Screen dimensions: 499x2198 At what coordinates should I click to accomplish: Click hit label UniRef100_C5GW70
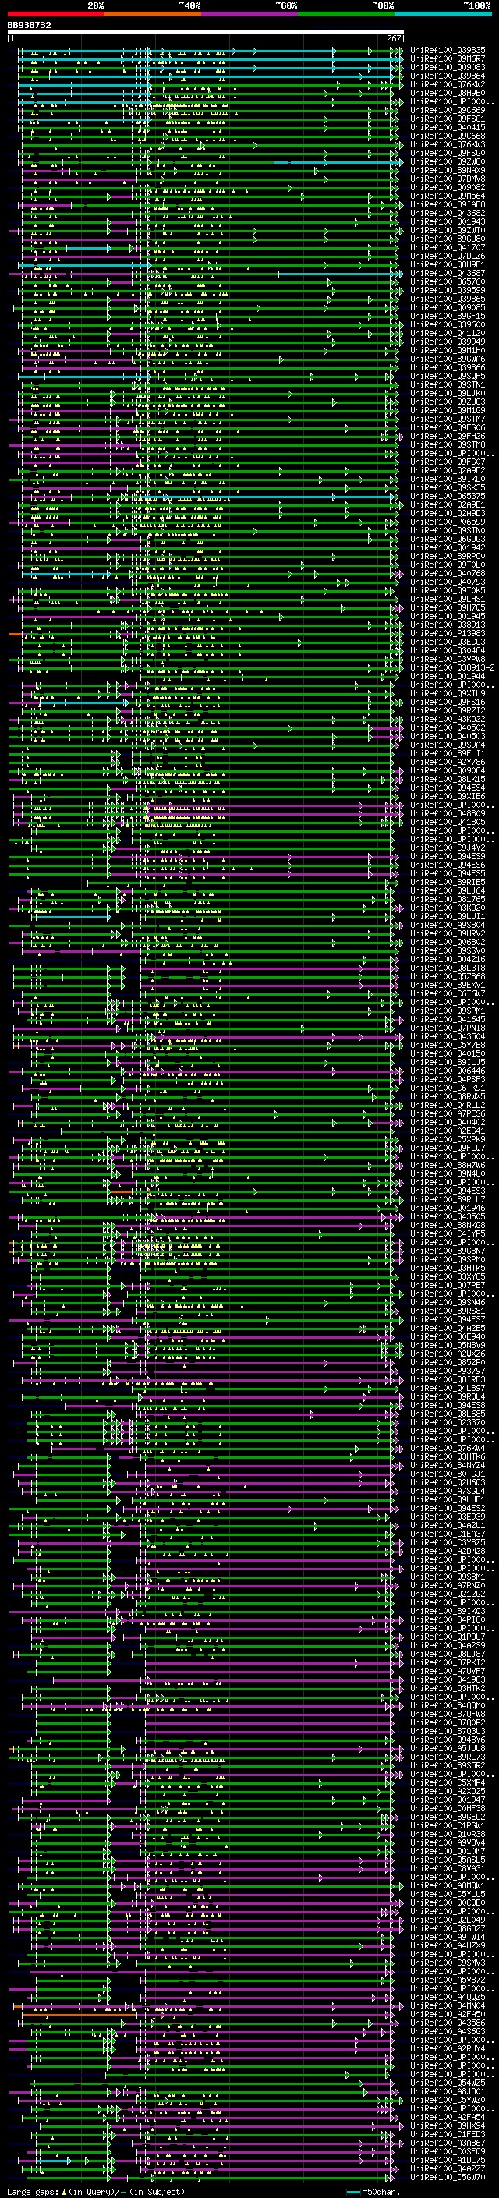pos(448,2178)
